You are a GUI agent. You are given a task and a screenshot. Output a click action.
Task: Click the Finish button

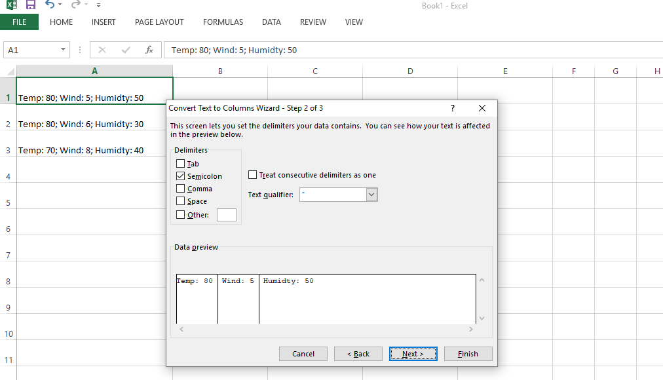(468, 354)
